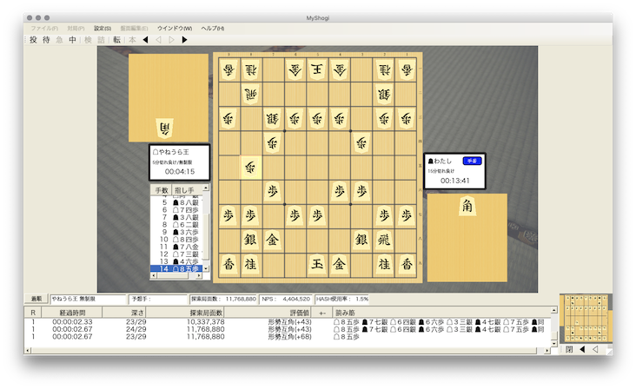636x389 pixels.
Task: Select analysis row with 形勢互角(+68)
Action: coord(288,337)
